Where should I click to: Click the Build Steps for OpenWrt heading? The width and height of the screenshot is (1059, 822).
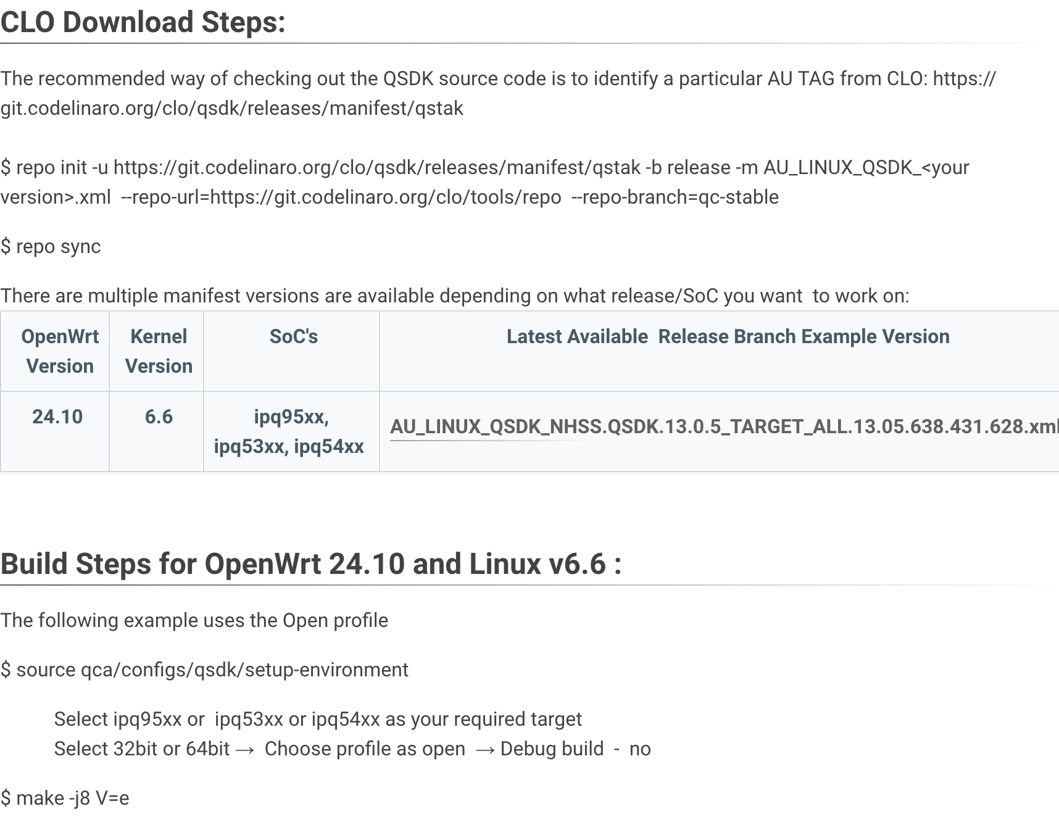pyautogui.click(x=310, y=563)
